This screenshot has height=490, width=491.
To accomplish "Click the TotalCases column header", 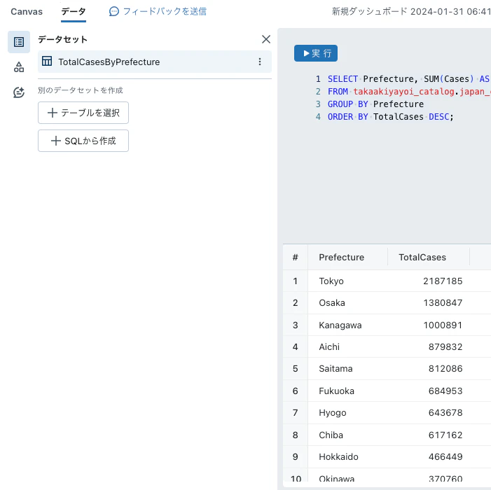I will (x=422, y=257).
